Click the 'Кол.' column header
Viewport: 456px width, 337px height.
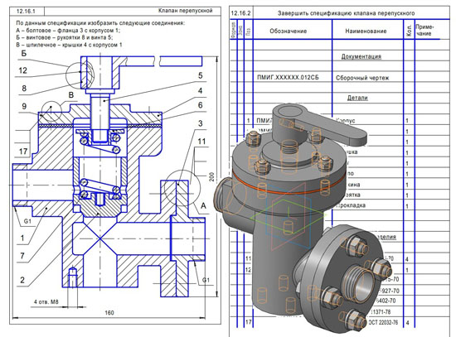pos(409,30)
